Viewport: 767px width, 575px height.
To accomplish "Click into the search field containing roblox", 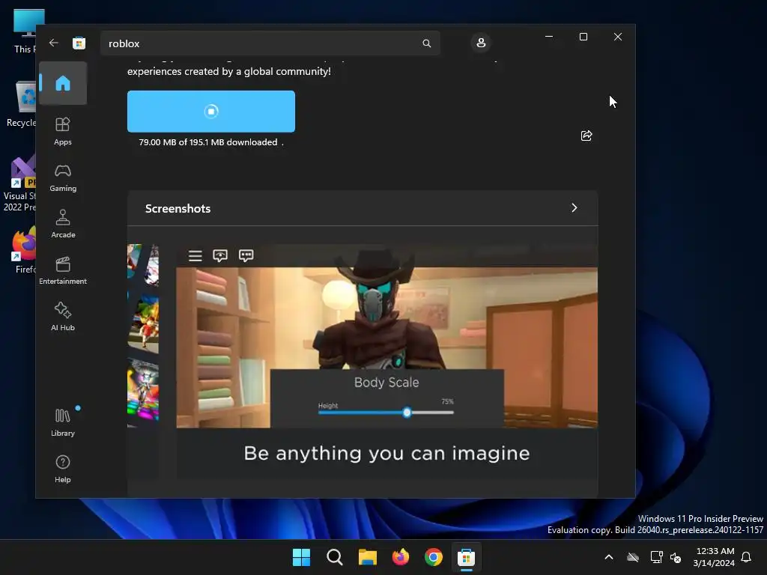I will tap(270, 43).
